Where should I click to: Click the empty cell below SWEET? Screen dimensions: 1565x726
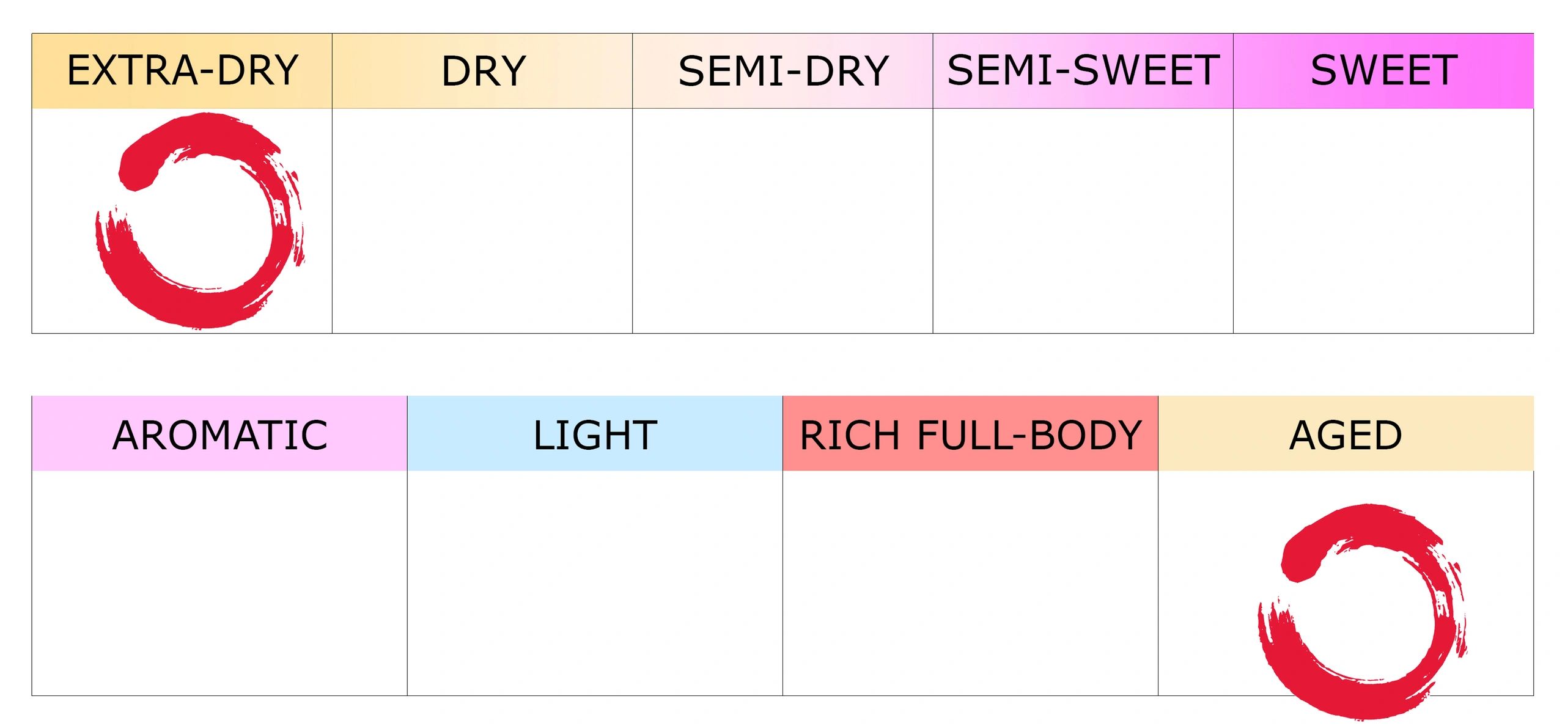(x=1383, y=221)
